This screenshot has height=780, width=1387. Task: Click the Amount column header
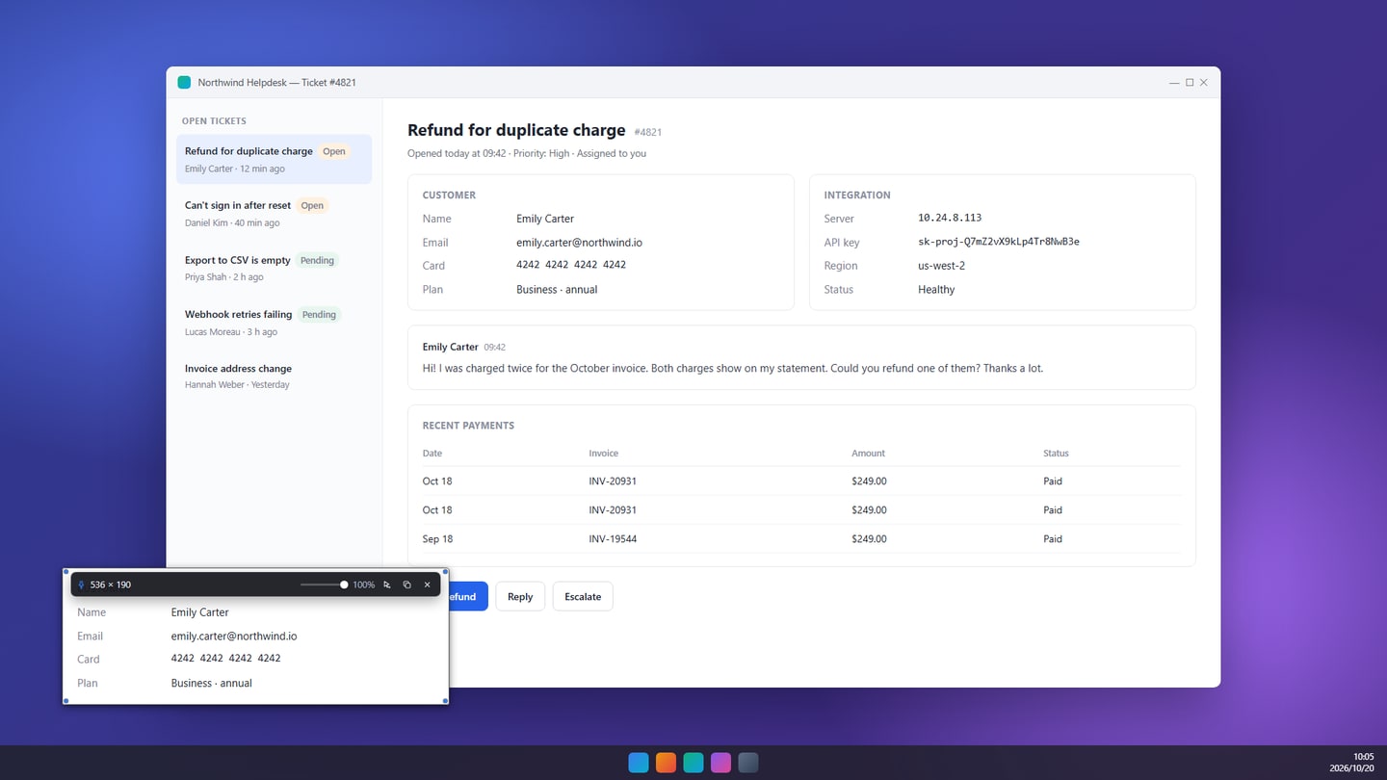point(868,453)
